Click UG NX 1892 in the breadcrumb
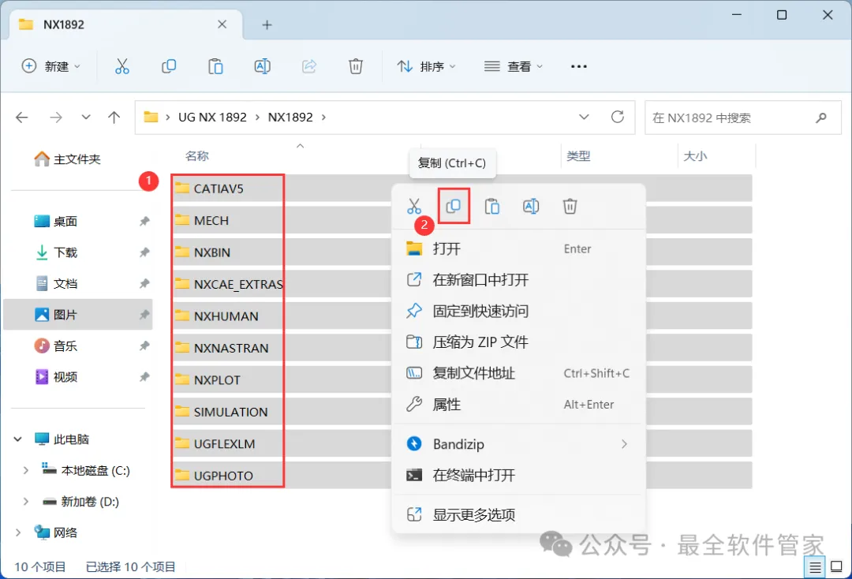 pos(212,118)
